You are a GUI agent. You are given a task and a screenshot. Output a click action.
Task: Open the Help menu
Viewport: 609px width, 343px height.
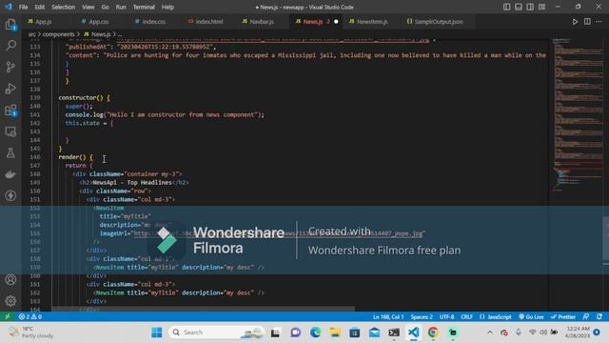(167, 7)
